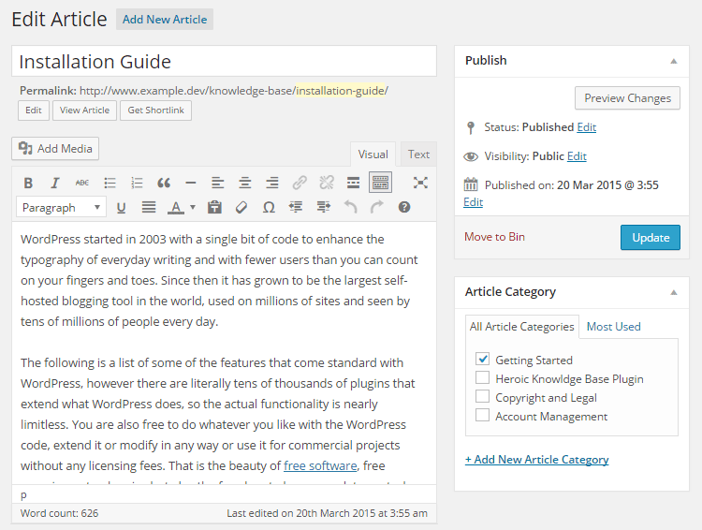Align text center
The width and height of the screenshot is (702, 530).
pos(245,183)
